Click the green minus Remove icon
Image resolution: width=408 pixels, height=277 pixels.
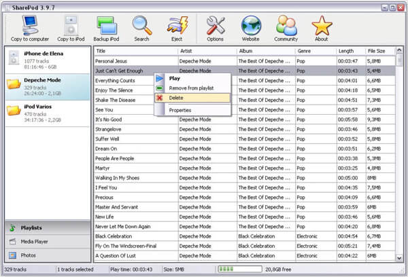pos(160,88)
